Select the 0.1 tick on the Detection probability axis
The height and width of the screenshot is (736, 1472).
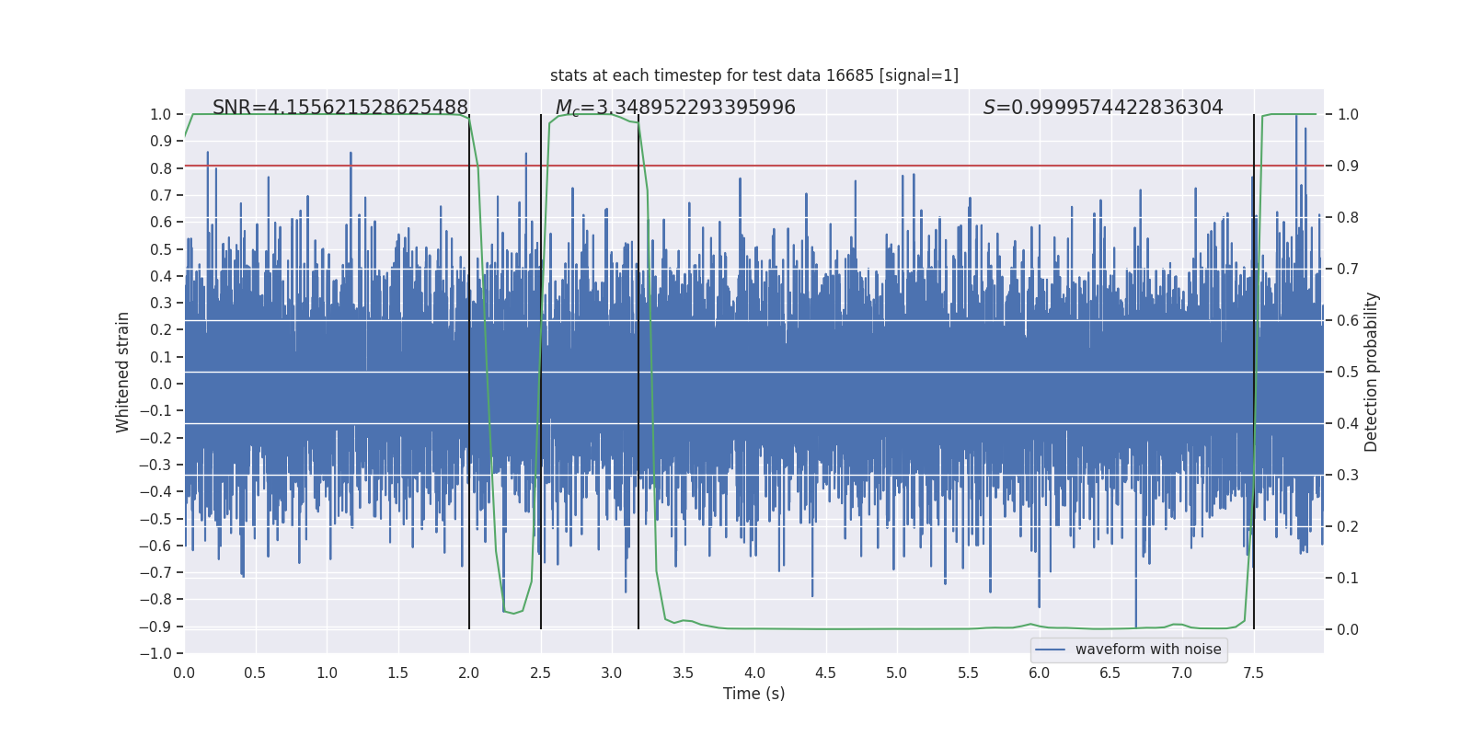(1348, 578)
